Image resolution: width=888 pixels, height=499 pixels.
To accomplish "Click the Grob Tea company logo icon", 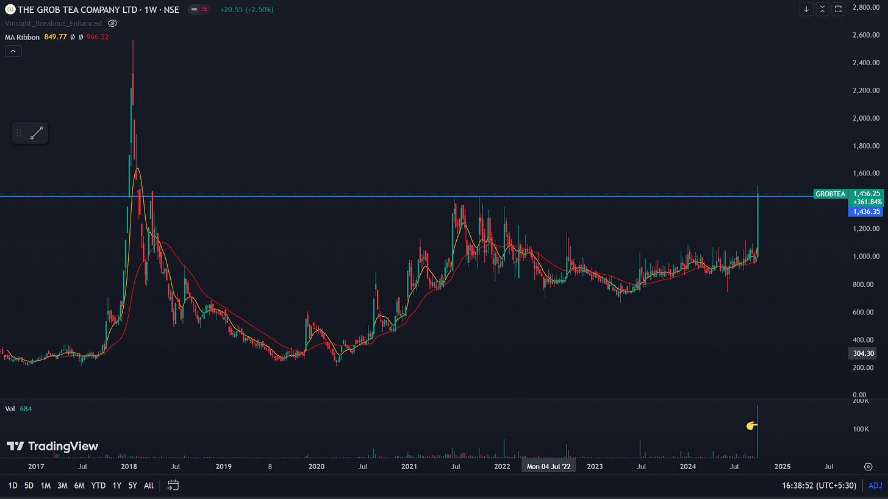I will (10, 9).
